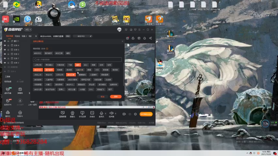Open the 弹幕秀 danmaku show tool

click(x=20, y=90)
